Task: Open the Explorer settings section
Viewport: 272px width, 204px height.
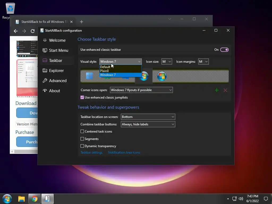Action: (x=57, y=70)
